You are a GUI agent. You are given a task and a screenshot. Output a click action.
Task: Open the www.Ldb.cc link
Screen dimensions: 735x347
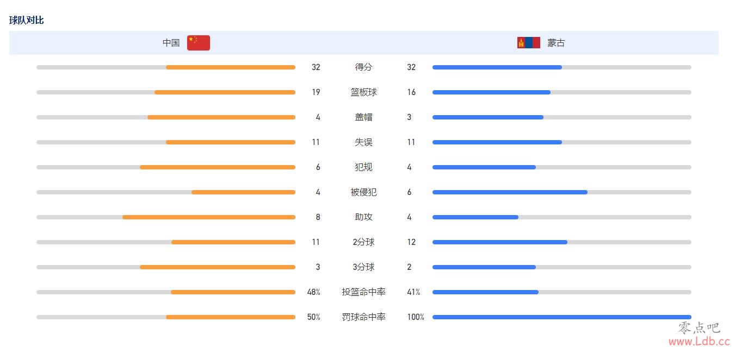(x=699, y=342)
